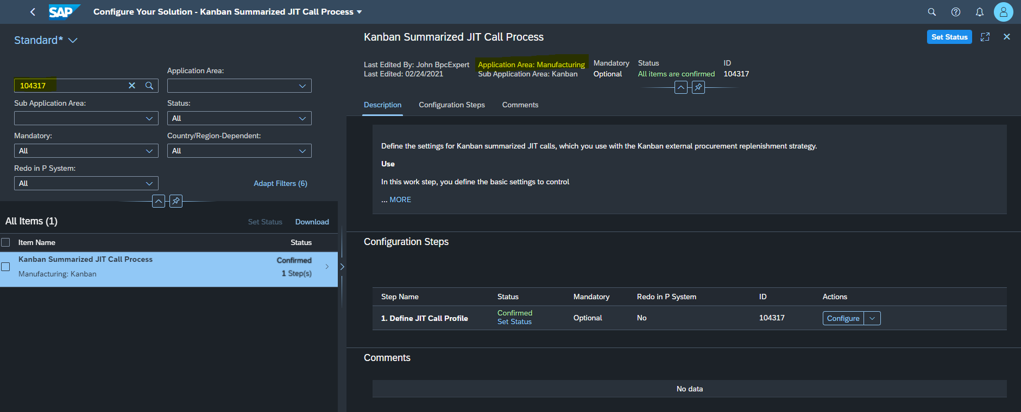Select all items checkbox in table header

5,242
